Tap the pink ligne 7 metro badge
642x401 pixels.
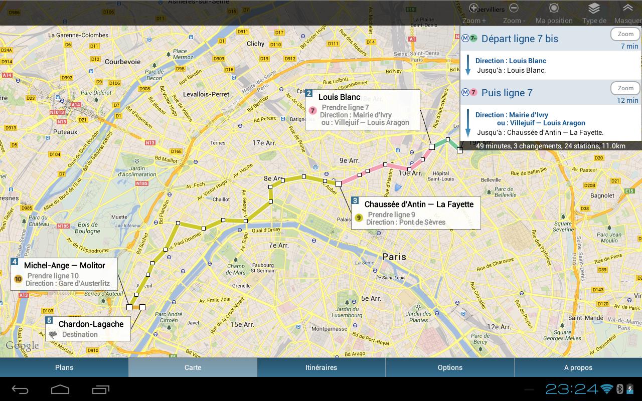(x=473, y=93)
